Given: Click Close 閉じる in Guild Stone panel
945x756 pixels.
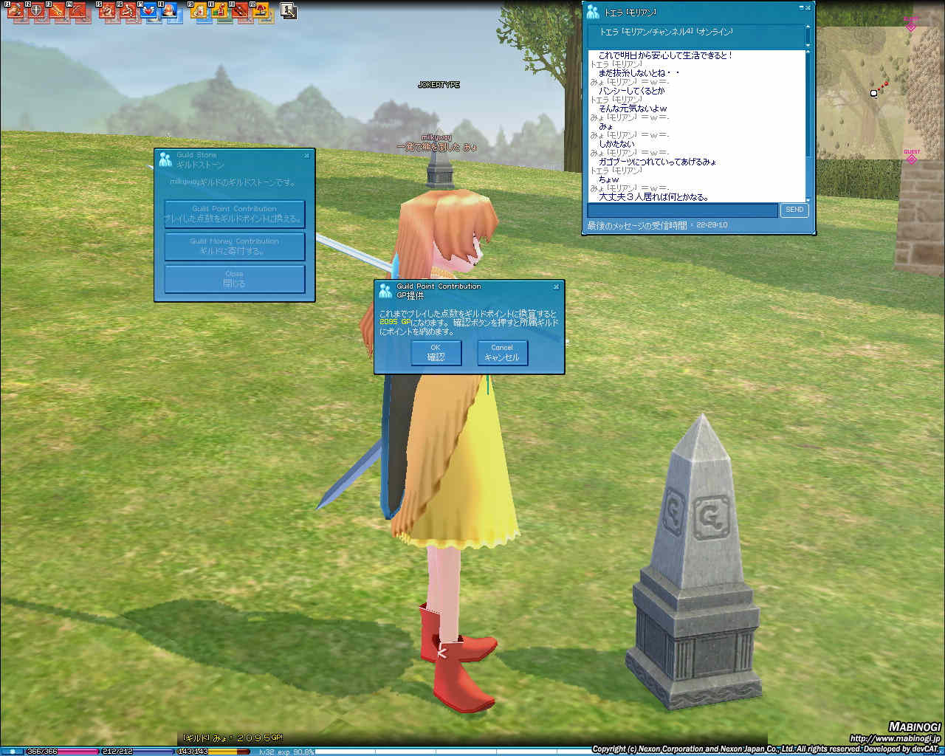Looking at the screenshot, I should pyautogui.click(x=234, y=279).
